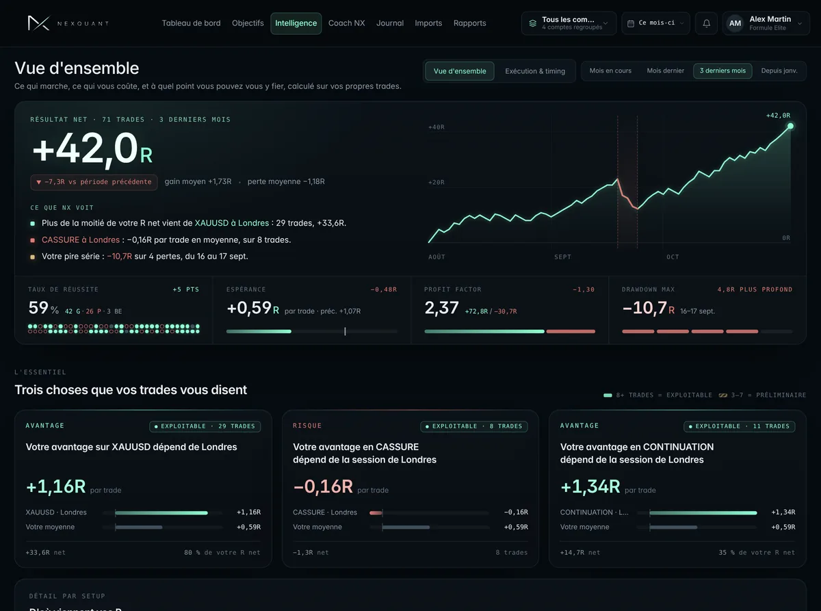
Task: Click the 59 % win rate value
Action: [43, 308]
